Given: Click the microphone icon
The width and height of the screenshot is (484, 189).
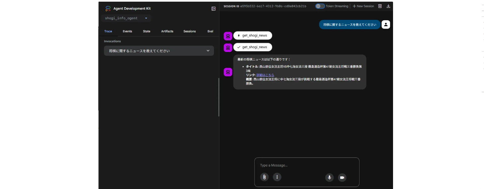Looking at the screenshot, I should pos(329,177).
